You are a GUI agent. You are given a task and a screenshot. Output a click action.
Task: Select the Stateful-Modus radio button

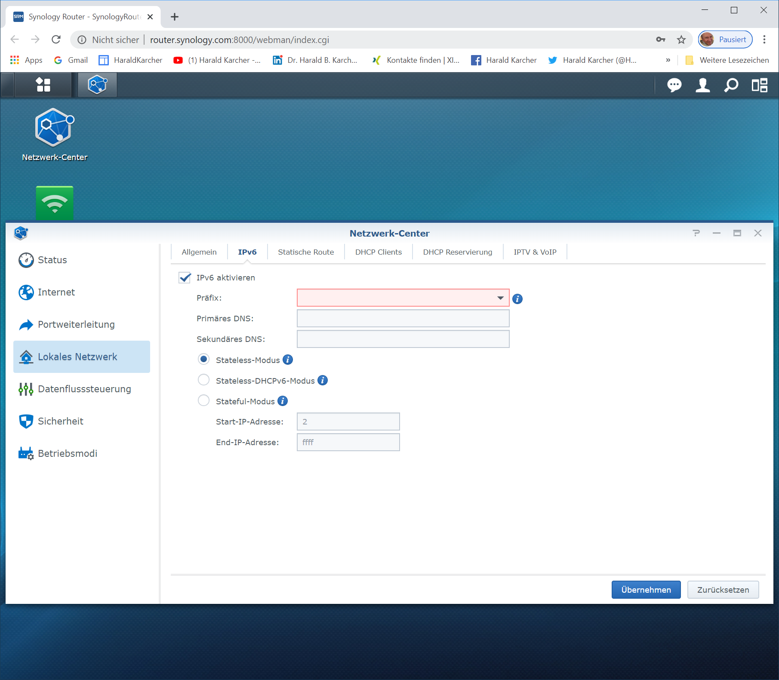[203, 401]
